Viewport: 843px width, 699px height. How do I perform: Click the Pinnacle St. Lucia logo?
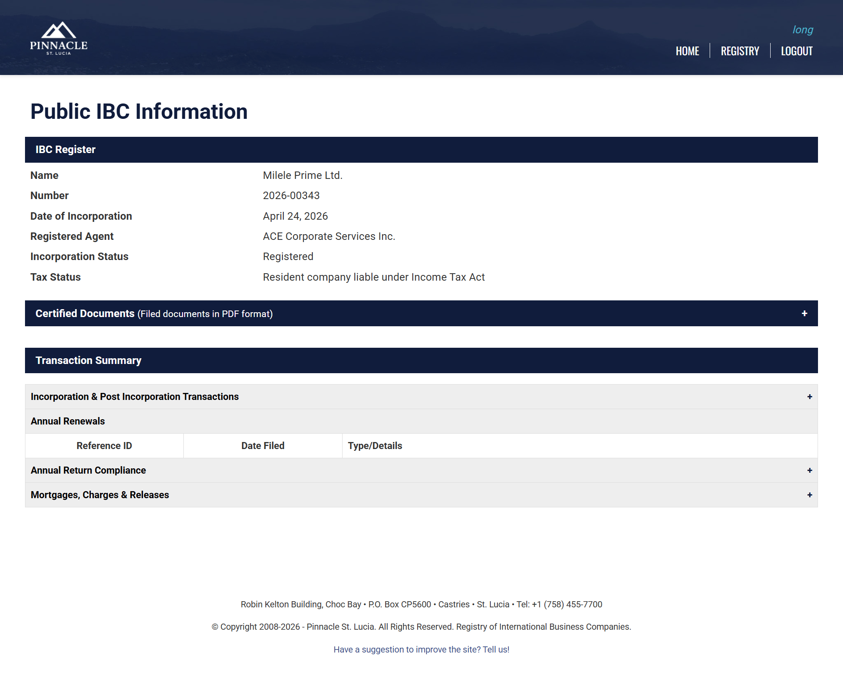(x=59, y=39)
